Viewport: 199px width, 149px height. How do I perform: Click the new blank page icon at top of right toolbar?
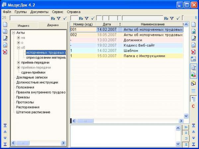193,25
